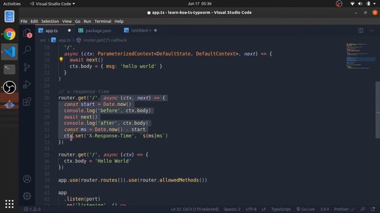Screen dimensions: 380x213
Task: Change encoding via UTF-8 status item
Action: (x=251, y=209)
